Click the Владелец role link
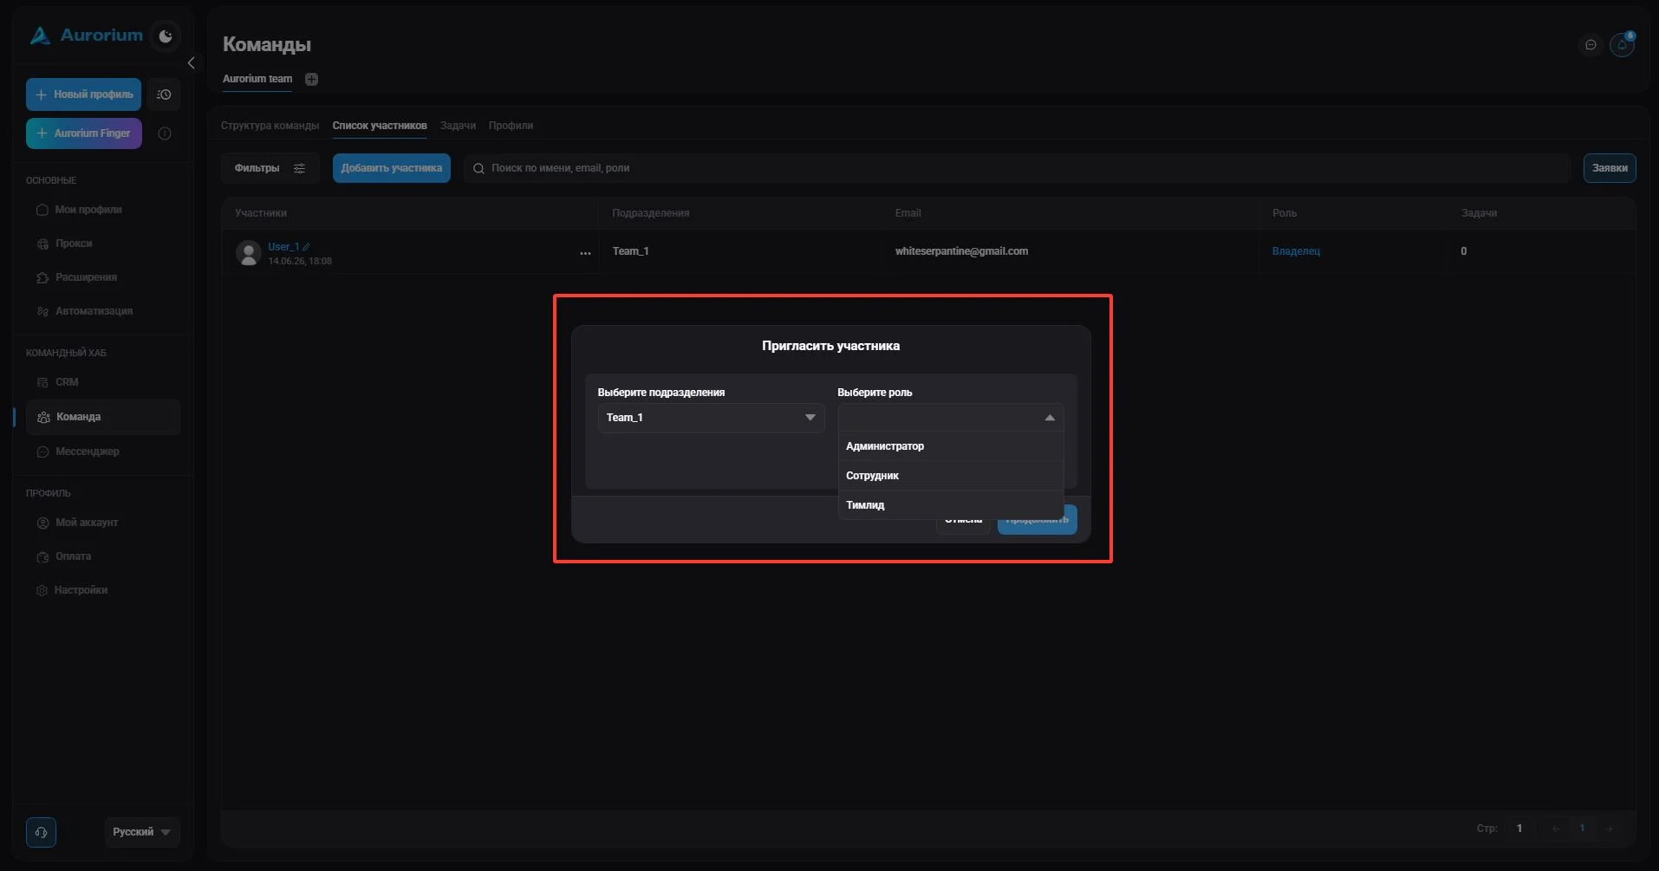Viewport: 1659px width, 871px height. click(x=1296, y=251)
